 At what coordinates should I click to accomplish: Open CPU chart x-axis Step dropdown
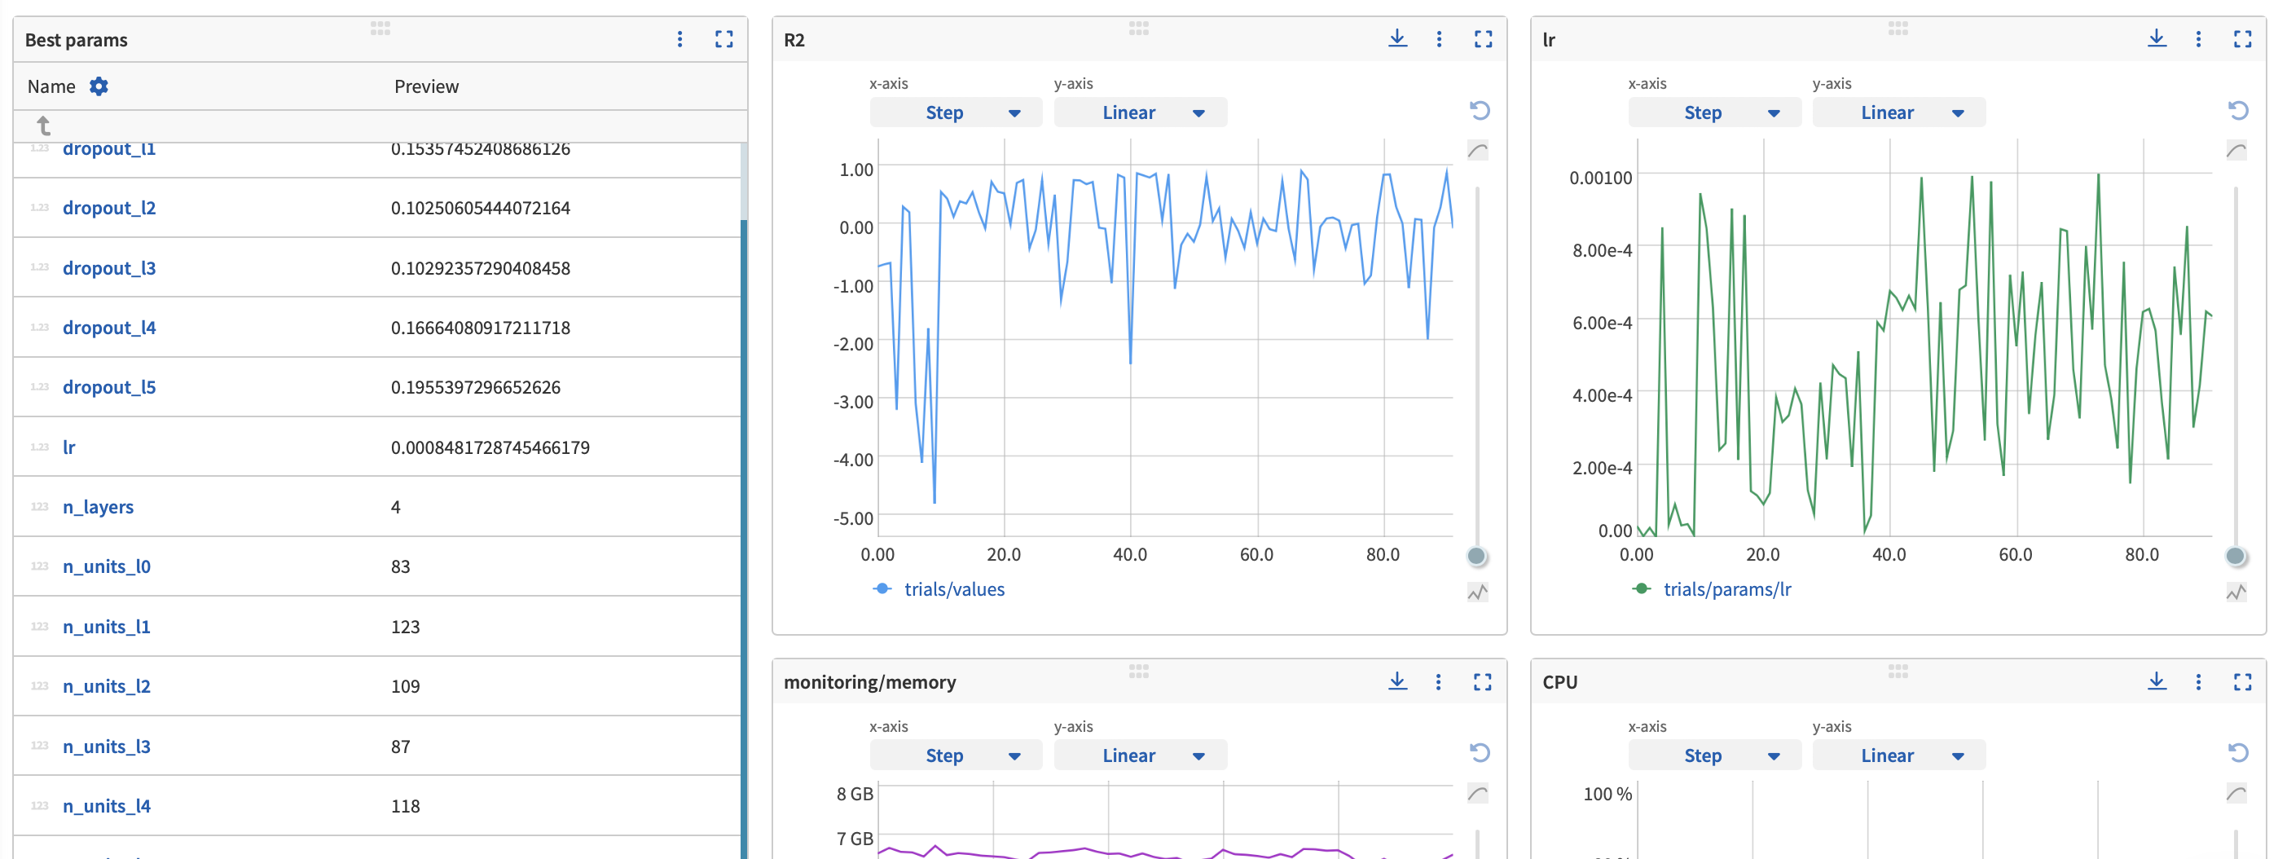[1714, 755]
